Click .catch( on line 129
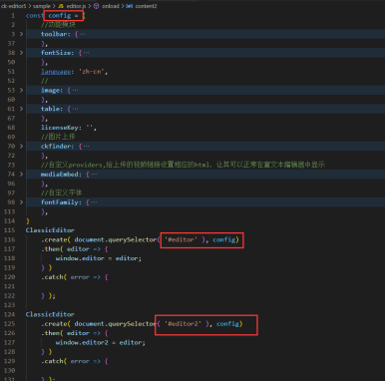 coord(54,361)
